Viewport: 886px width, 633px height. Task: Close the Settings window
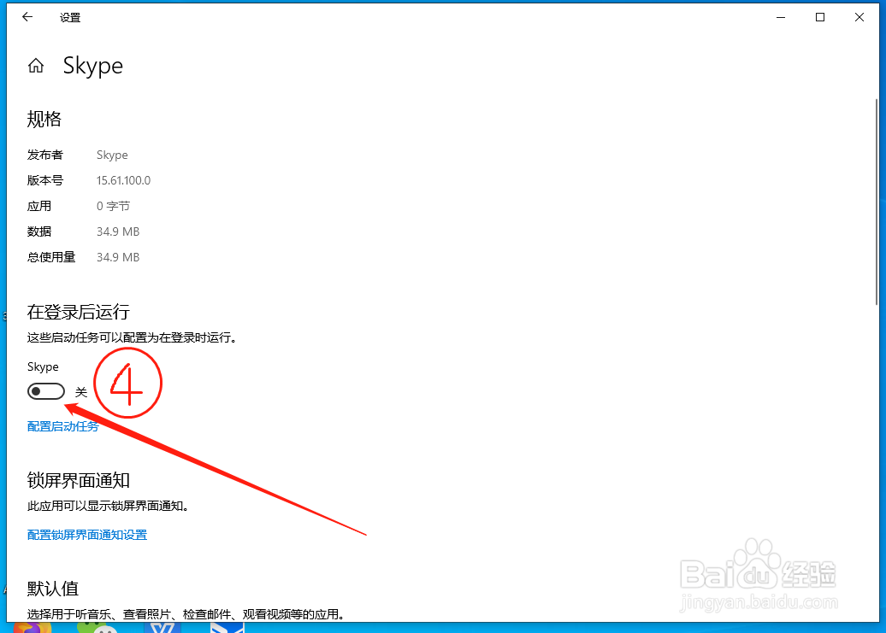859,17
